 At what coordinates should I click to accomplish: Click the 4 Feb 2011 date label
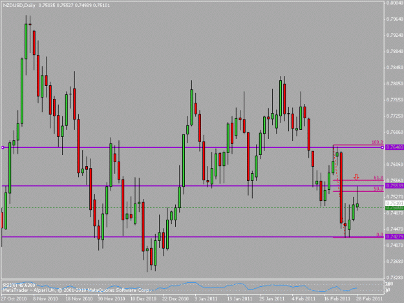(303, 299)
